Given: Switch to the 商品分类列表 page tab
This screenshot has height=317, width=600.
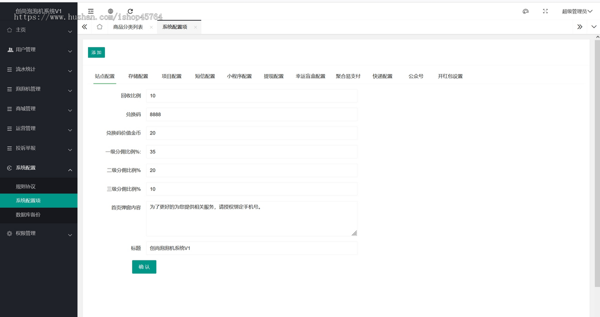Looking at the screenshot, I should tap(128, 27).
